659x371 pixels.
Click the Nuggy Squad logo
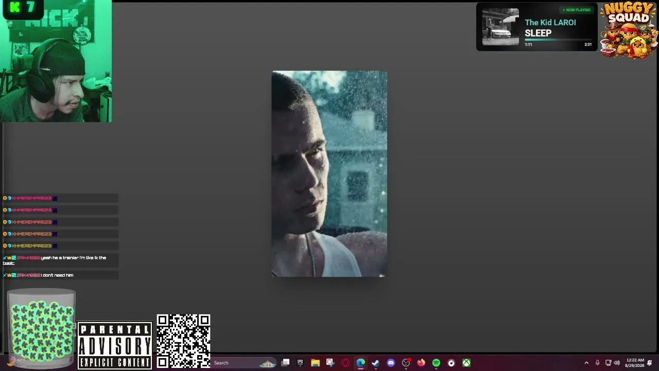pyautogui.click(x=629, y=29)
